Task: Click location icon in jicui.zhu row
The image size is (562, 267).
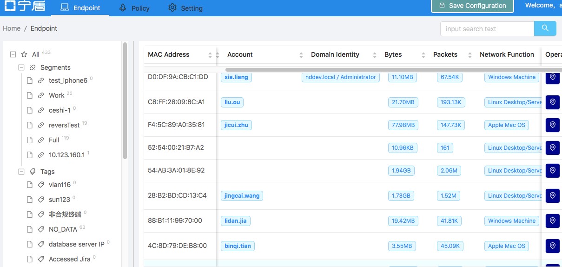Action: [552, 125]
